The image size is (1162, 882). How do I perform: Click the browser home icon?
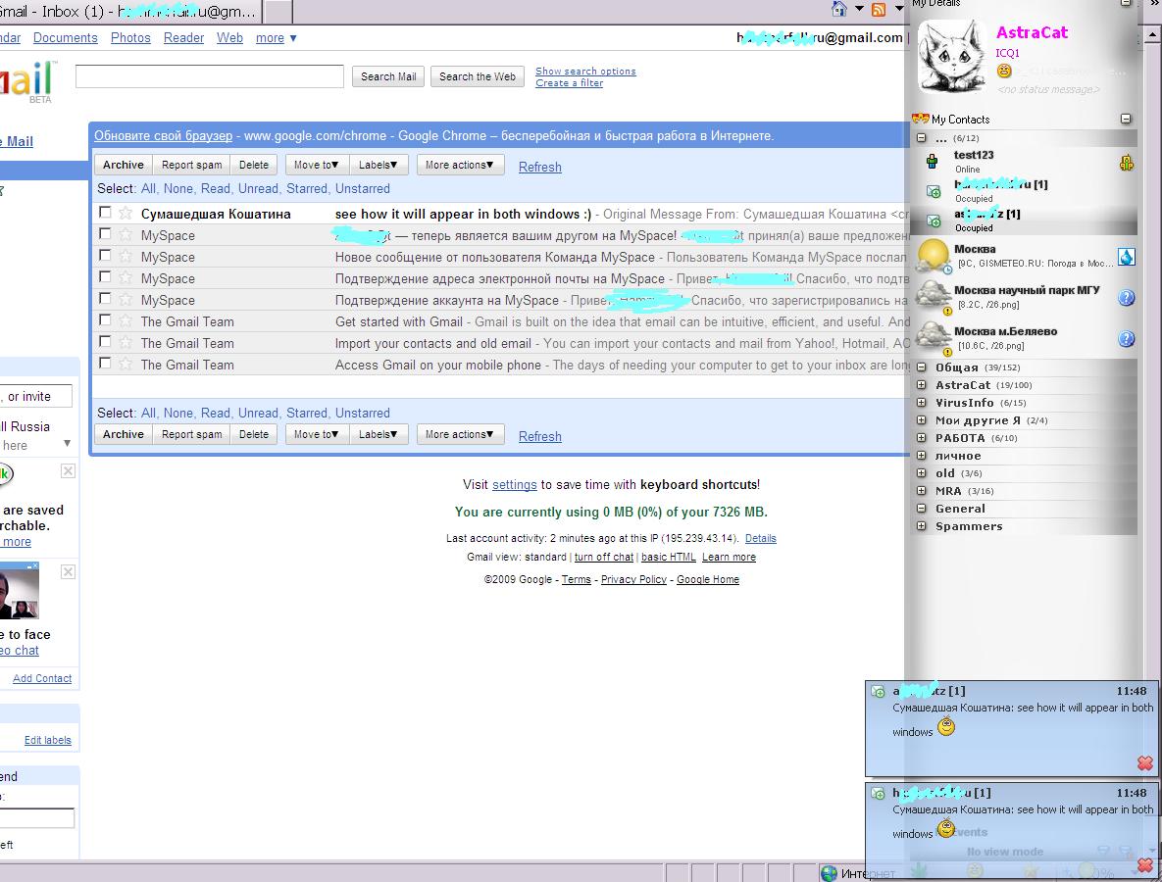point(838,9)
